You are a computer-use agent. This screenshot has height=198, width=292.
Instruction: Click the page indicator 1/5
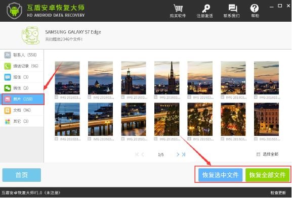pos(161,155)
